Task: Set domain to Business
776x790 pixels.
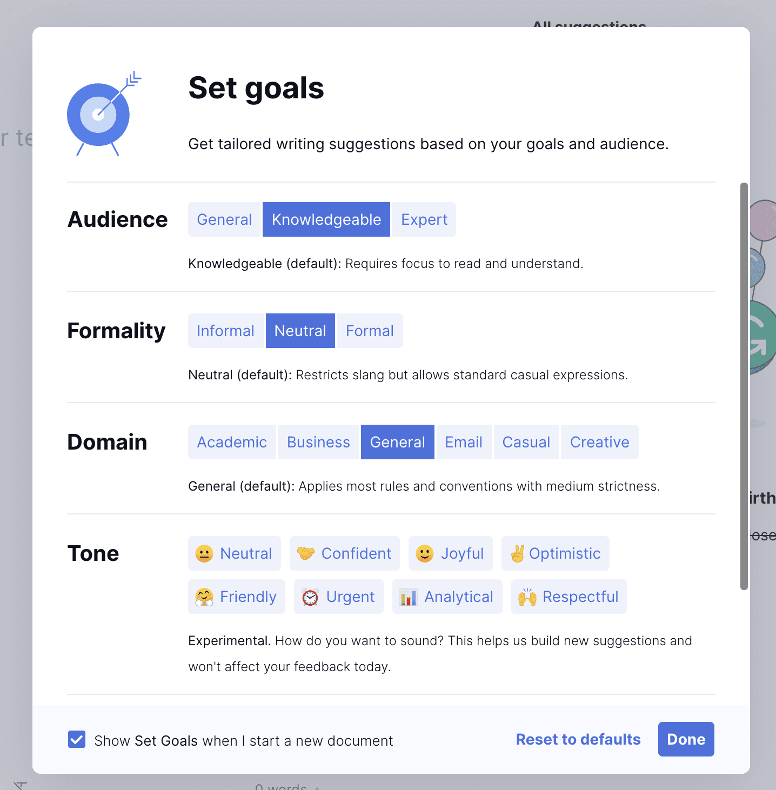Action: tap(318, 442)
